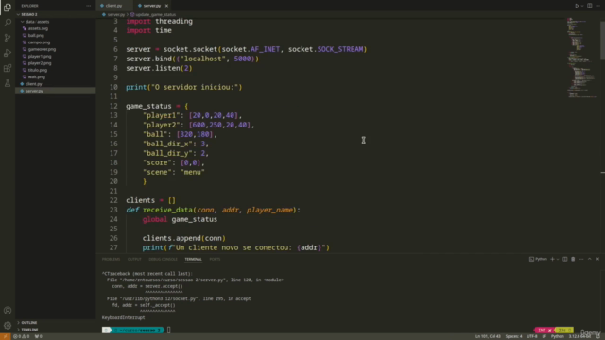The height and width of the screenshot is (340, 605).
Task: Click line number 12 in the gutter
Action: tap(113, 106)
